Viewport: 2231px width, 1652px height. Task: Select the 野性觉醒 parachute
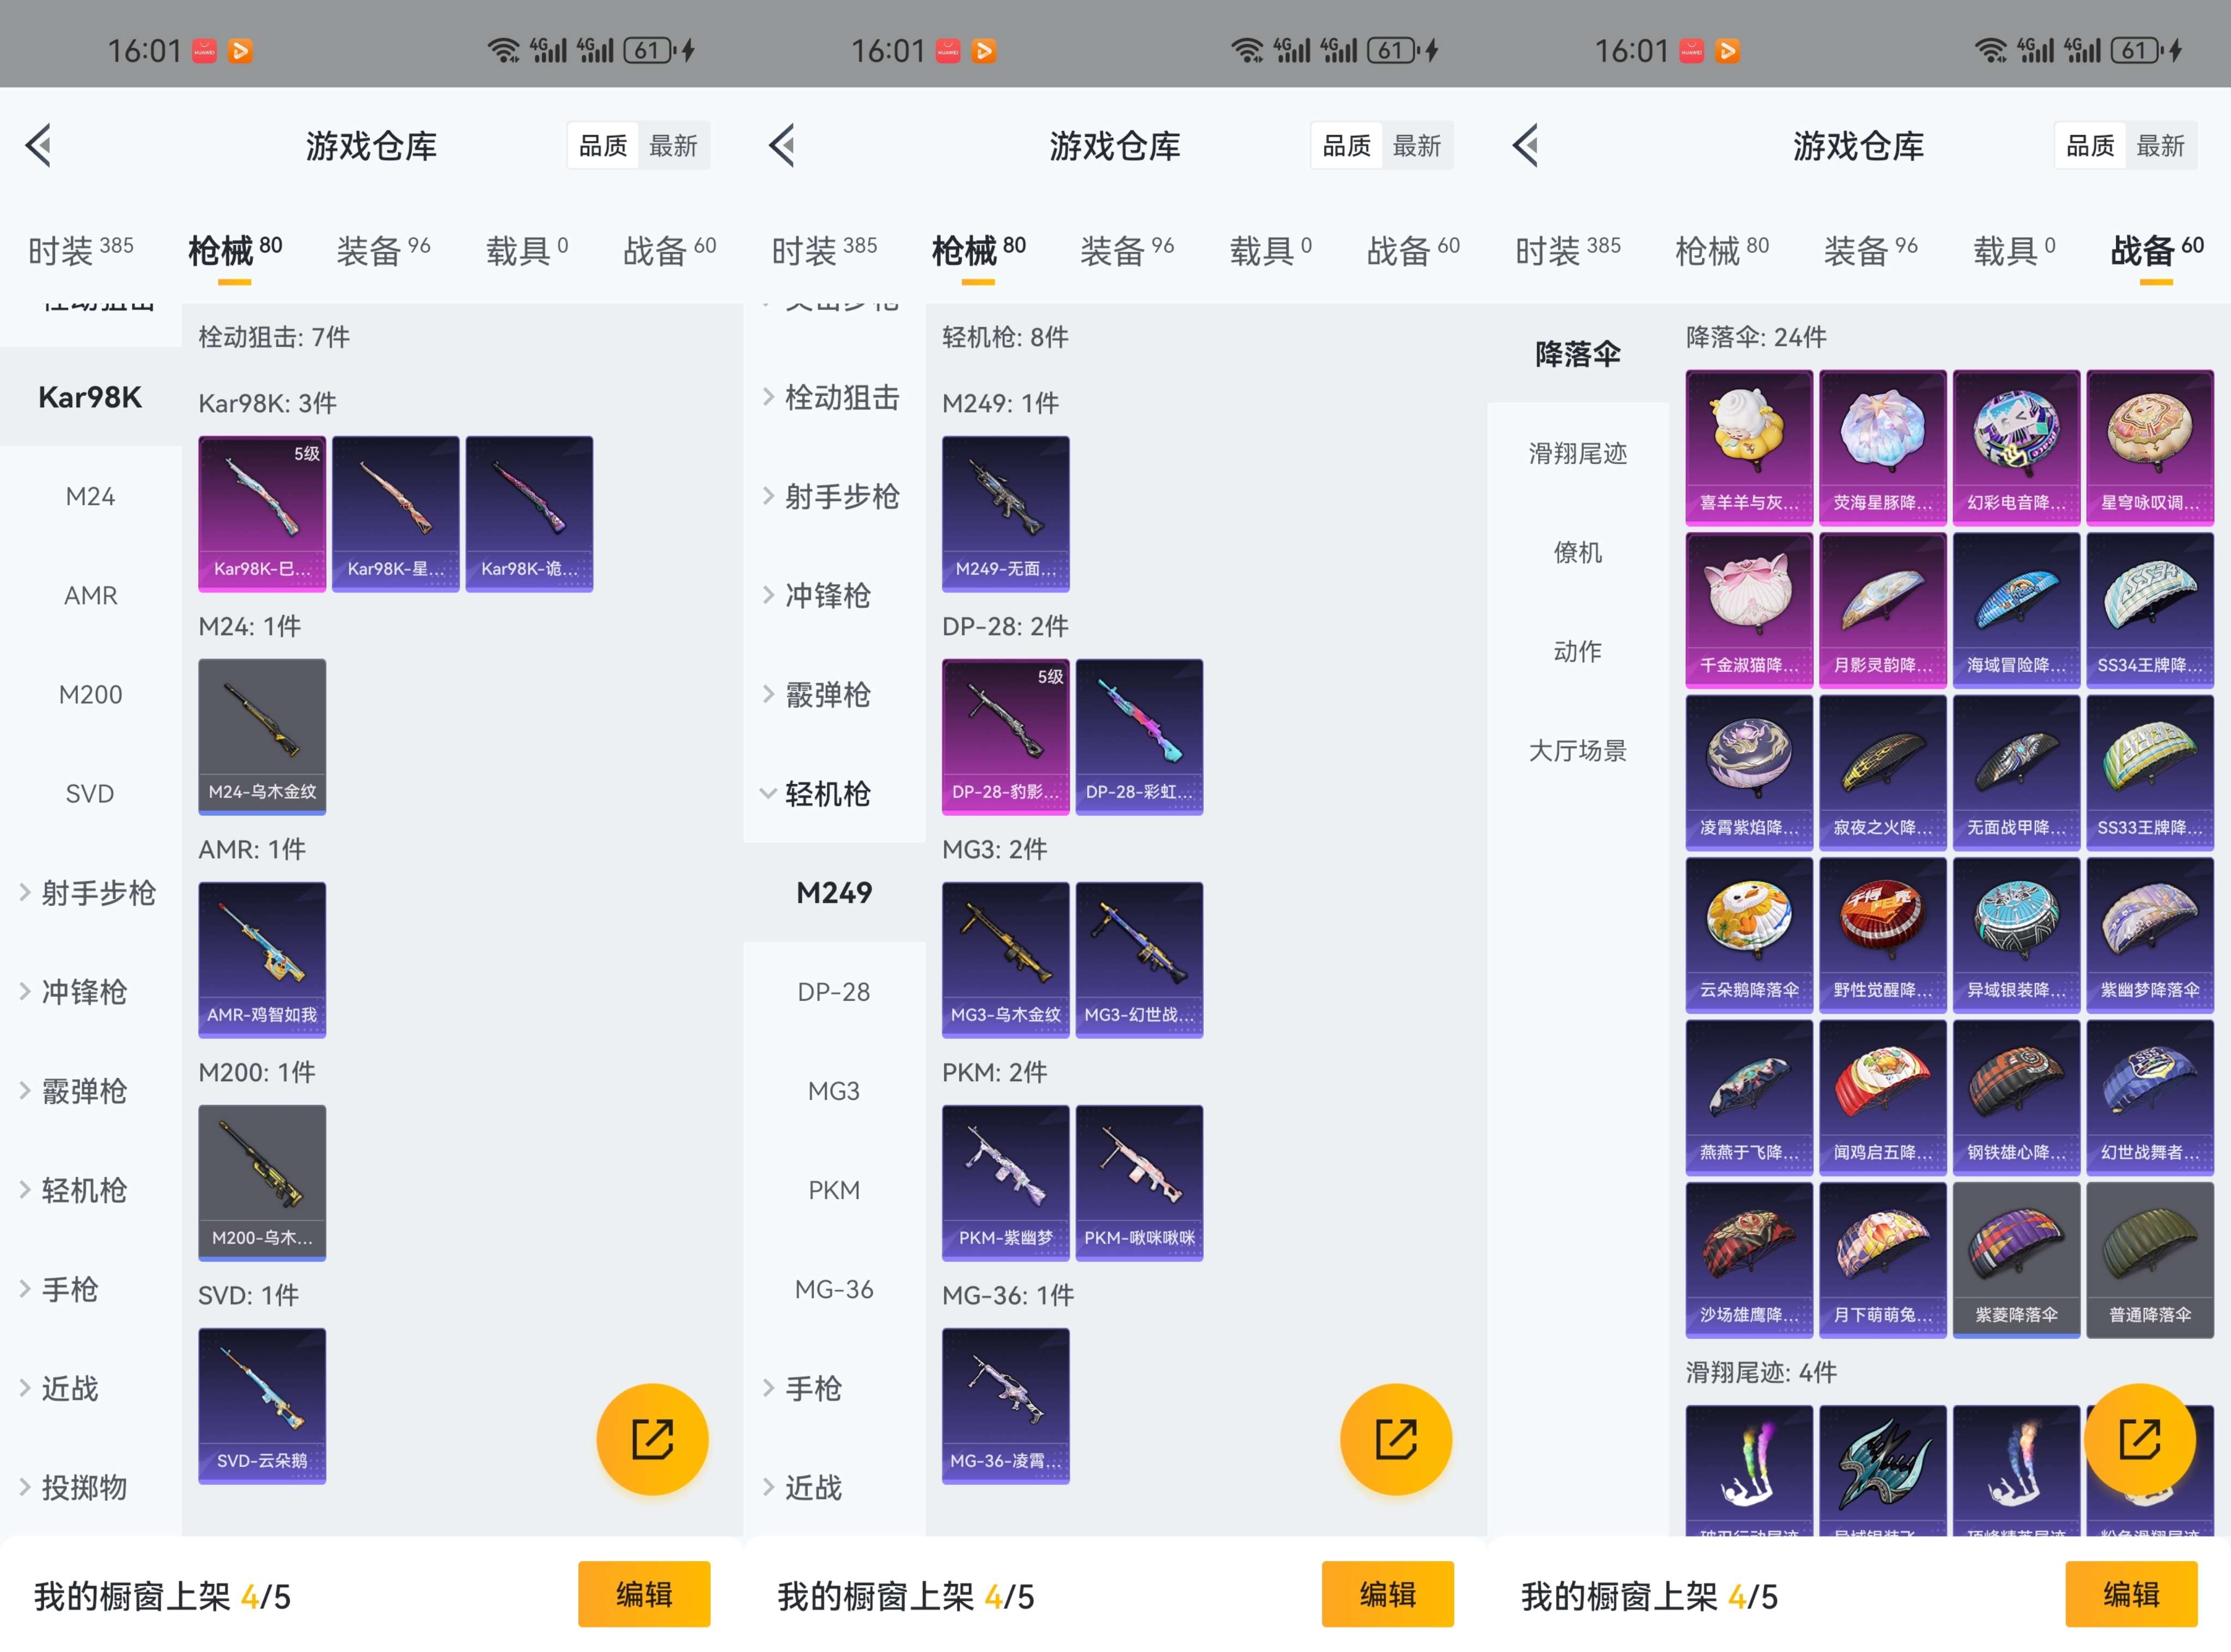(x=1883, y=935)
